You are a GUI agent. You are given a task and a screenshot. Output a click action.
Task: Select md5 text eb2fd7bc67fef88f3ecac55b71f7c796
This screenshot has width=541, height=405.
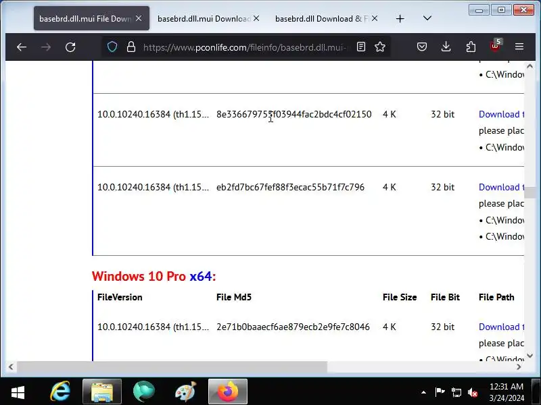pyautogui.click(x=290, y=188)
